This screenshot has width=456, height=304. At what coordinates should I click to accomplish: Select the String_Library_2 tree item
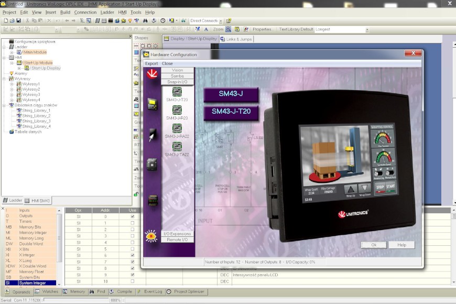tap(36, 116)
